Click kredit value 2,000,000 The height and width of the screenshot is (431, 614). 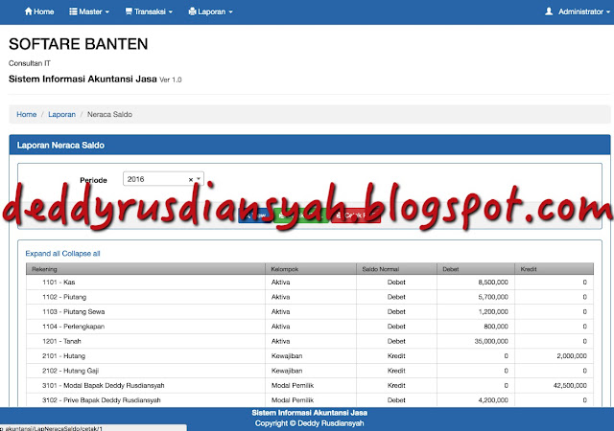tap(572, 356)
